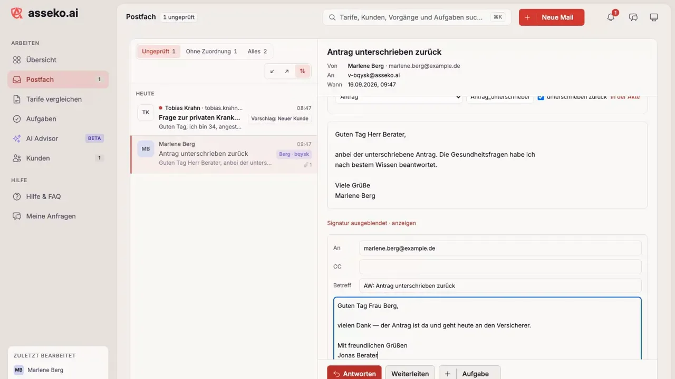675x379 pixels.
Task: Open the 'In der Akte' link
Action: pyautogui.click(x=625, y=97)
